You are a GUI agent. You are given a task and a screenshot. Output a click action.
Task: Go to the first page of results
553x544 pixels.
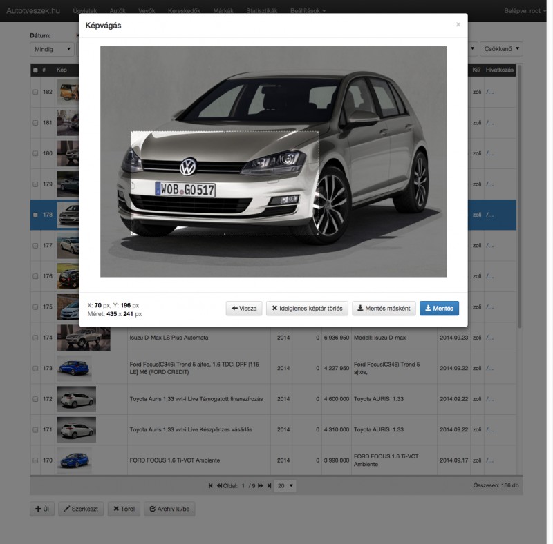click(211, 486)
